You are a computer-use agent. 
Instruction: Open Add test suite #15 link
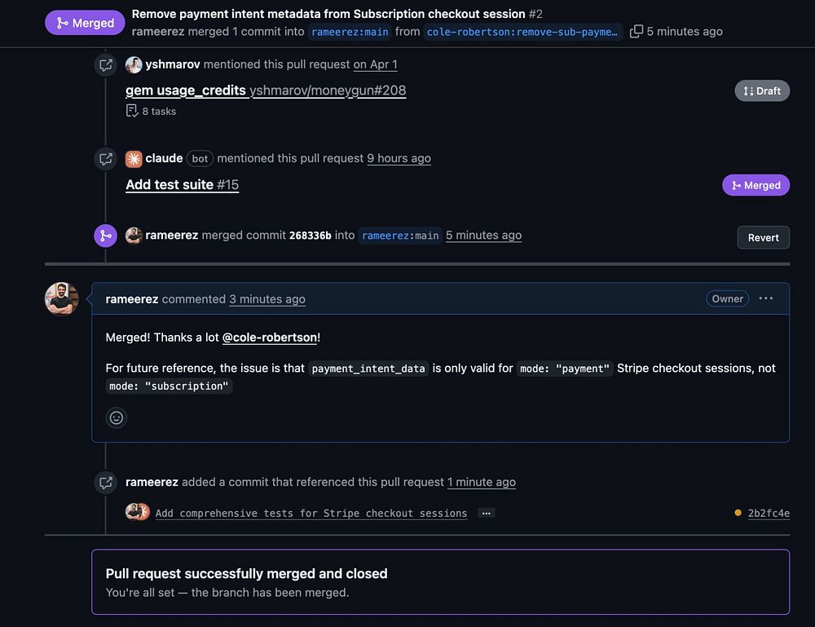(182, 184)
